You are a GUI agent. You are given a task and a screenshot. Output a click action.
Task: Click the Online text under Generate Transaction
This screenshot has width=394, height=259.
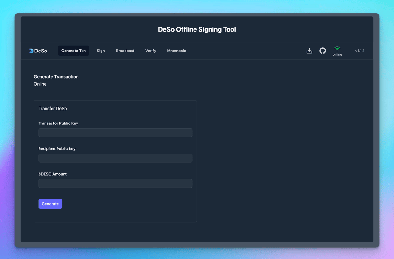click(40, 84)
